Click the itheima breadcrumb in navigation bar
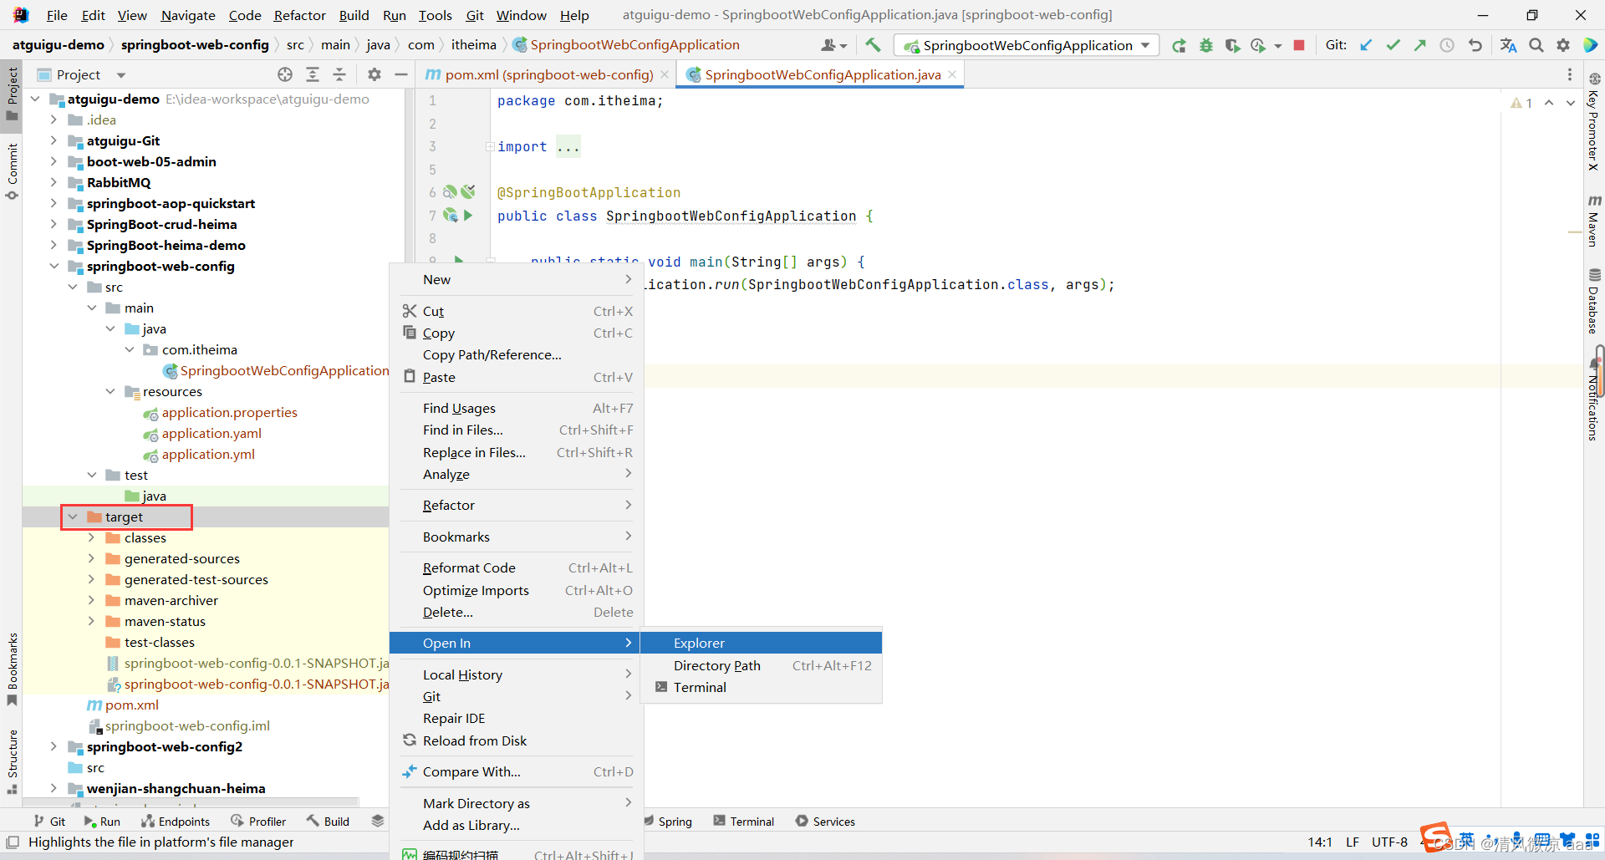1605x860 pixels. click(x=474, y=45)
